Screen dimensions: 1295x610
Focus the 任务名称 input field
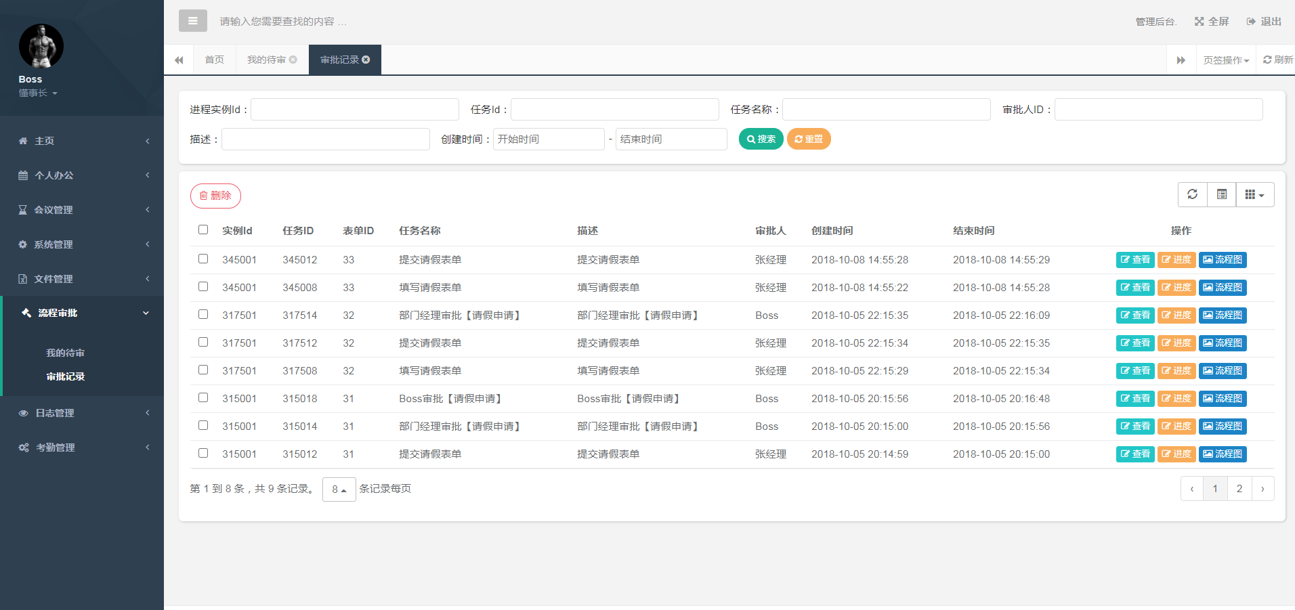[x=887, y=110]
